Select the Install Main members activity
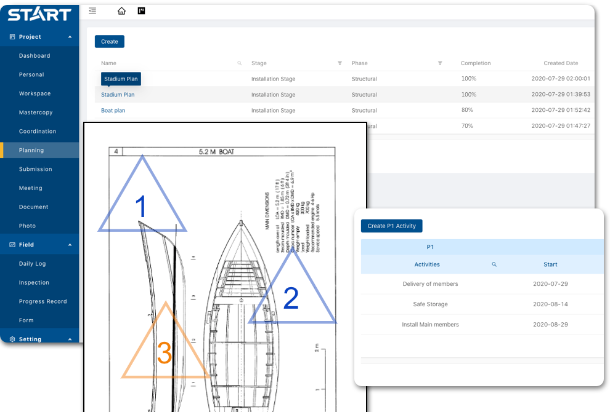The image size is (610, 412). tap(430, 324)
